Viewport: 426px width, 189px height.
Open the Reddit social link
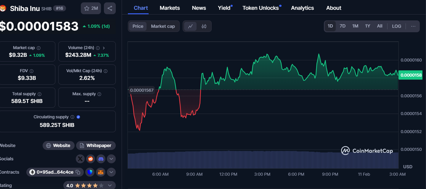(x=91, y=159)
